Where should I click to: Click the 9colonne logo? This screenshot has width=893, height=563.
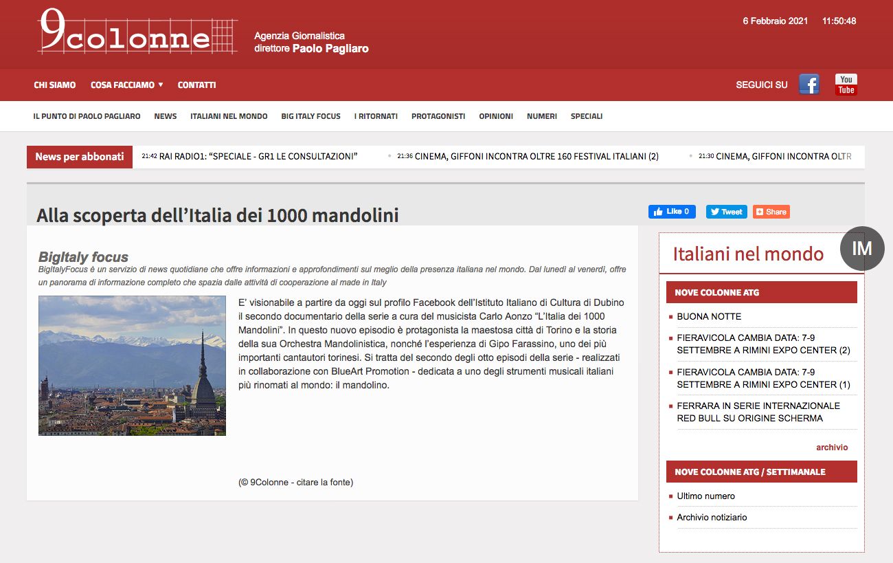pyautogui.click(x=137, y=32)
